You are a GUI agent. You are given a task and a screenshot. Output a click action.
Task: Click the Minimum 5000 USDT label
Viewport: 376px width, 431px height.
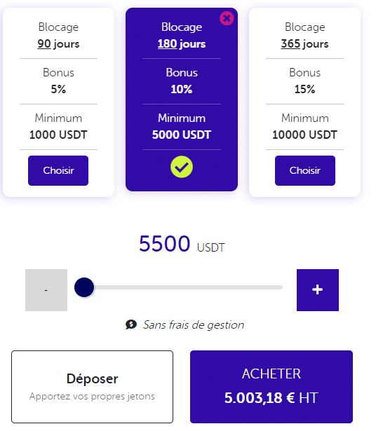(182, 126)
